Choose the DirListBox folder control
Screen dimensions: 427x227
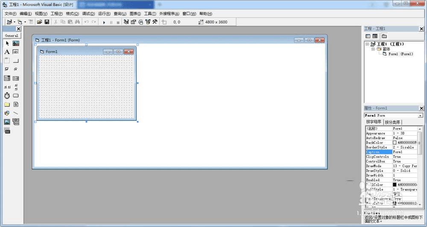[x=7, y=104]
